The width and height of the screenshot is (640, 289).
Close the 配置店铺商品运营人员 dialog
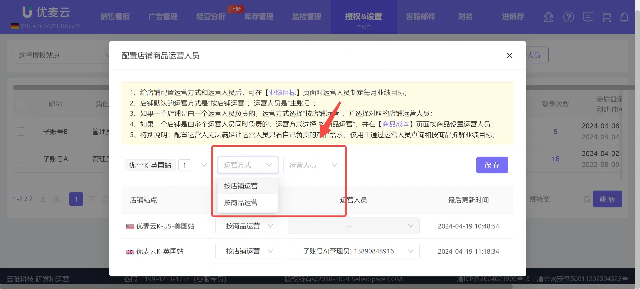click(x=509, y=56)
